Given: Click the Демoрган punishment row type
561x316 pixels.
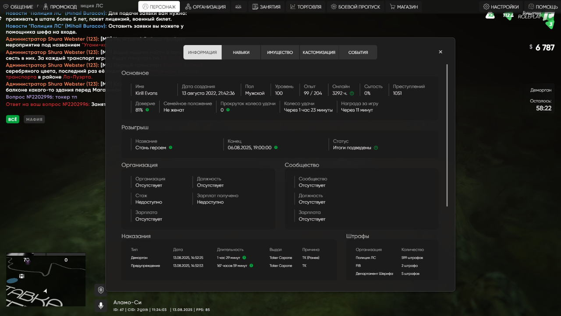Looking at the screenshot, I should pyautogui.click(x=139, y=258).
